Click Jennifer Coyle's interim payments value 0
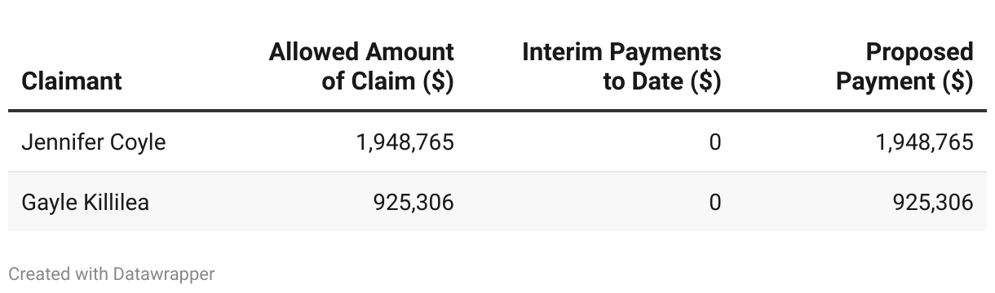The image size is (995, 293). (x=715, y=142)
